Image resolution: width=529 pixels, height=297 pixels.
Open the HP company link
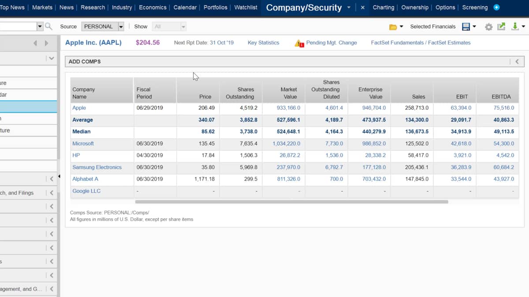point(76,155)
